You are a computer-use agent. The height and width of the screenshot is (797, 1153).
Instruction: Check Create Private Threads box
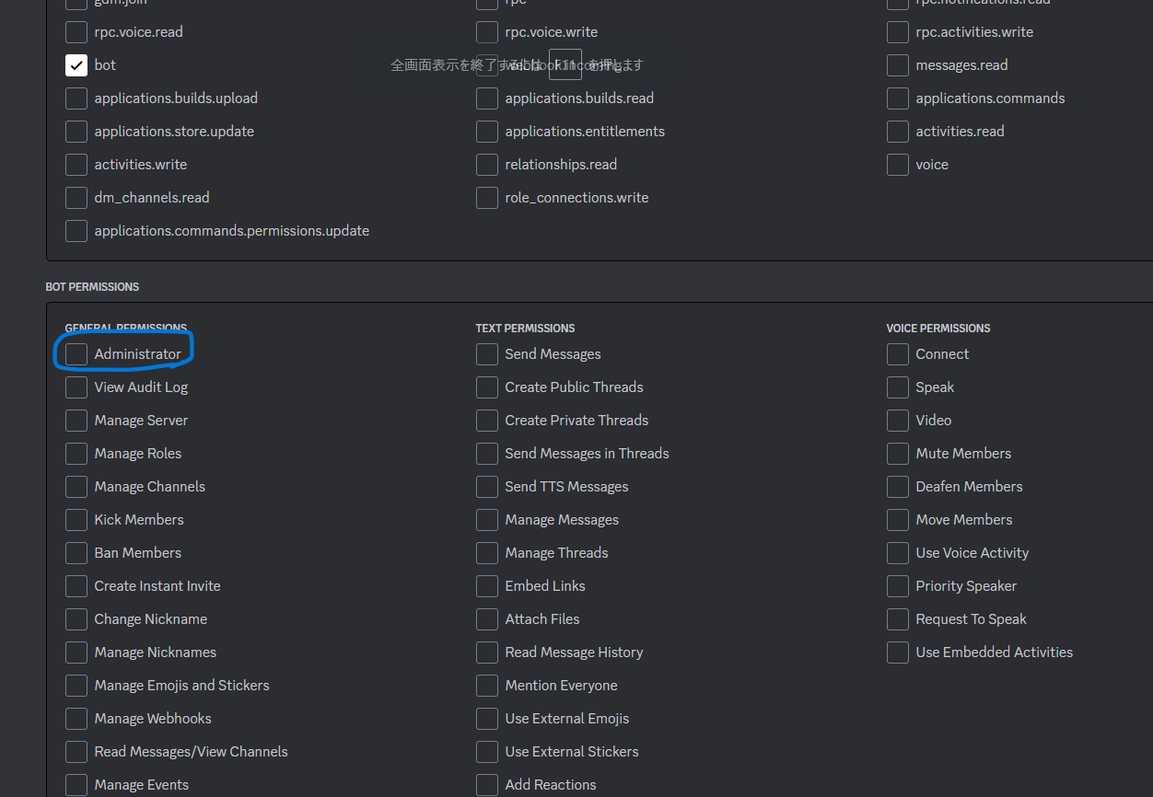click(x=487, y=421)
